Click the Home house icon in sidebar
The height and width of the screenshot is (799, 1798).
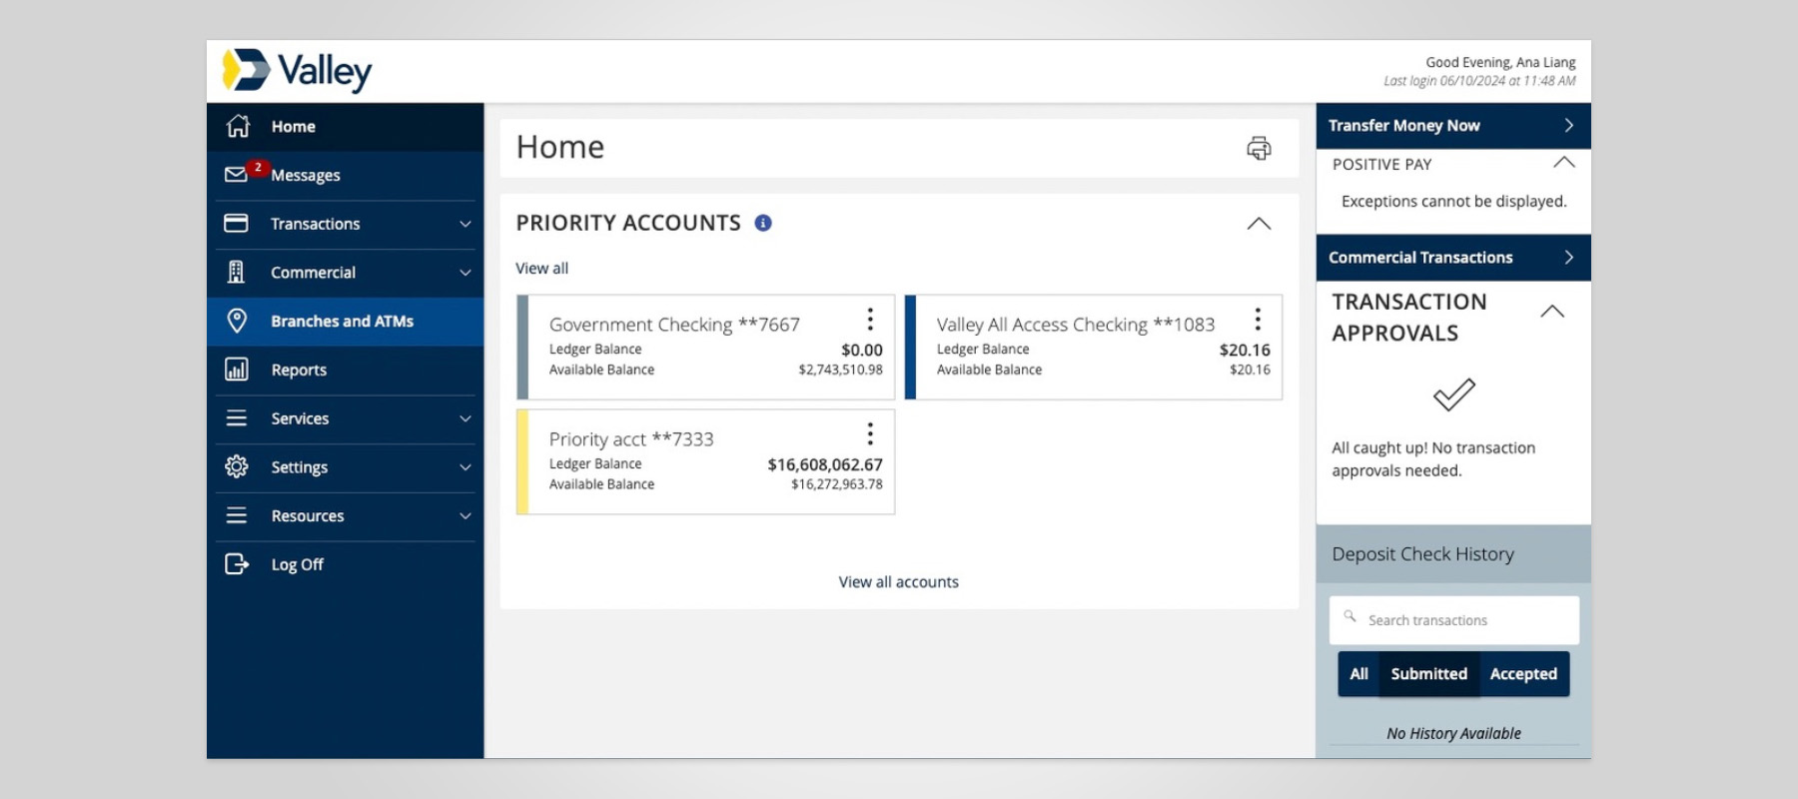click(x=238, y=126)
